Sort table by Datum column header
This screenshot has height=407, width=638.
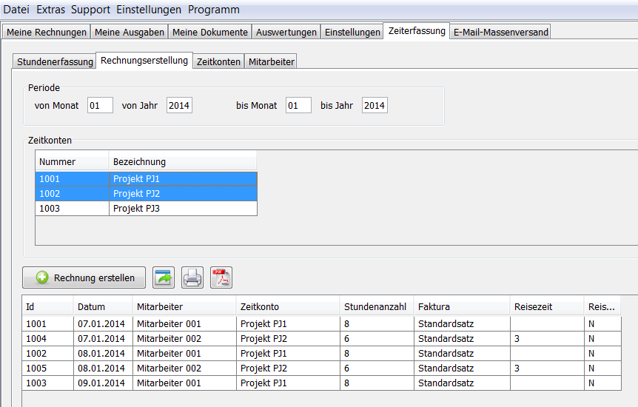91,306
